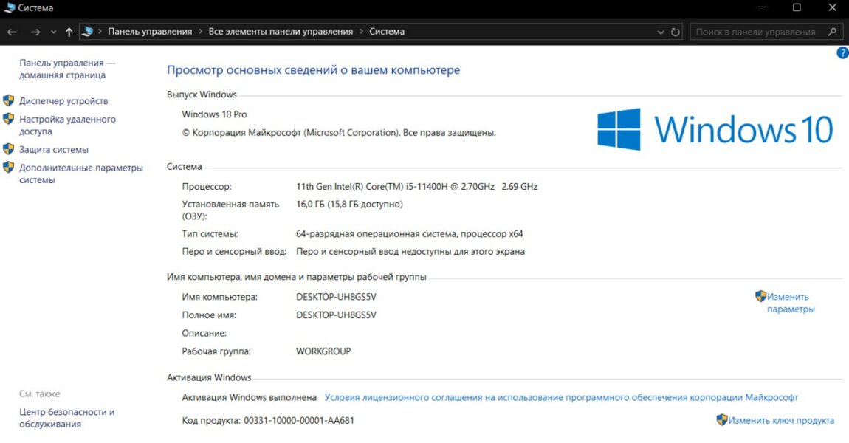Open 'Защита системы' in the sidebar
The width and height of the screenshot is (849, 443).
[54, 149]
